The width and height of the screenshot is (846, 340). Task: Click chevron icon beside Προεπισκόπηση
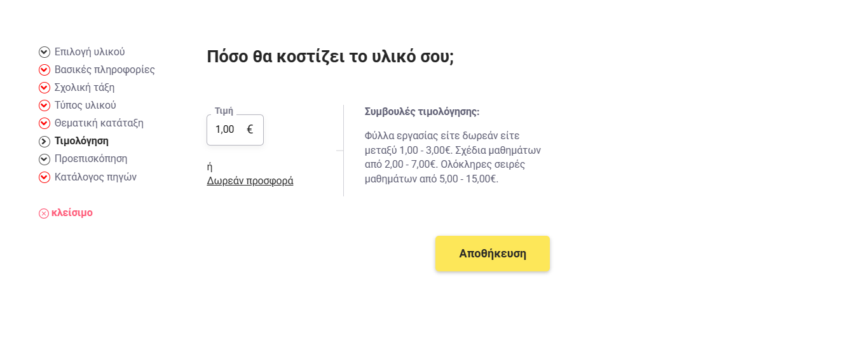pyautogui.click(x=44, y=159)
